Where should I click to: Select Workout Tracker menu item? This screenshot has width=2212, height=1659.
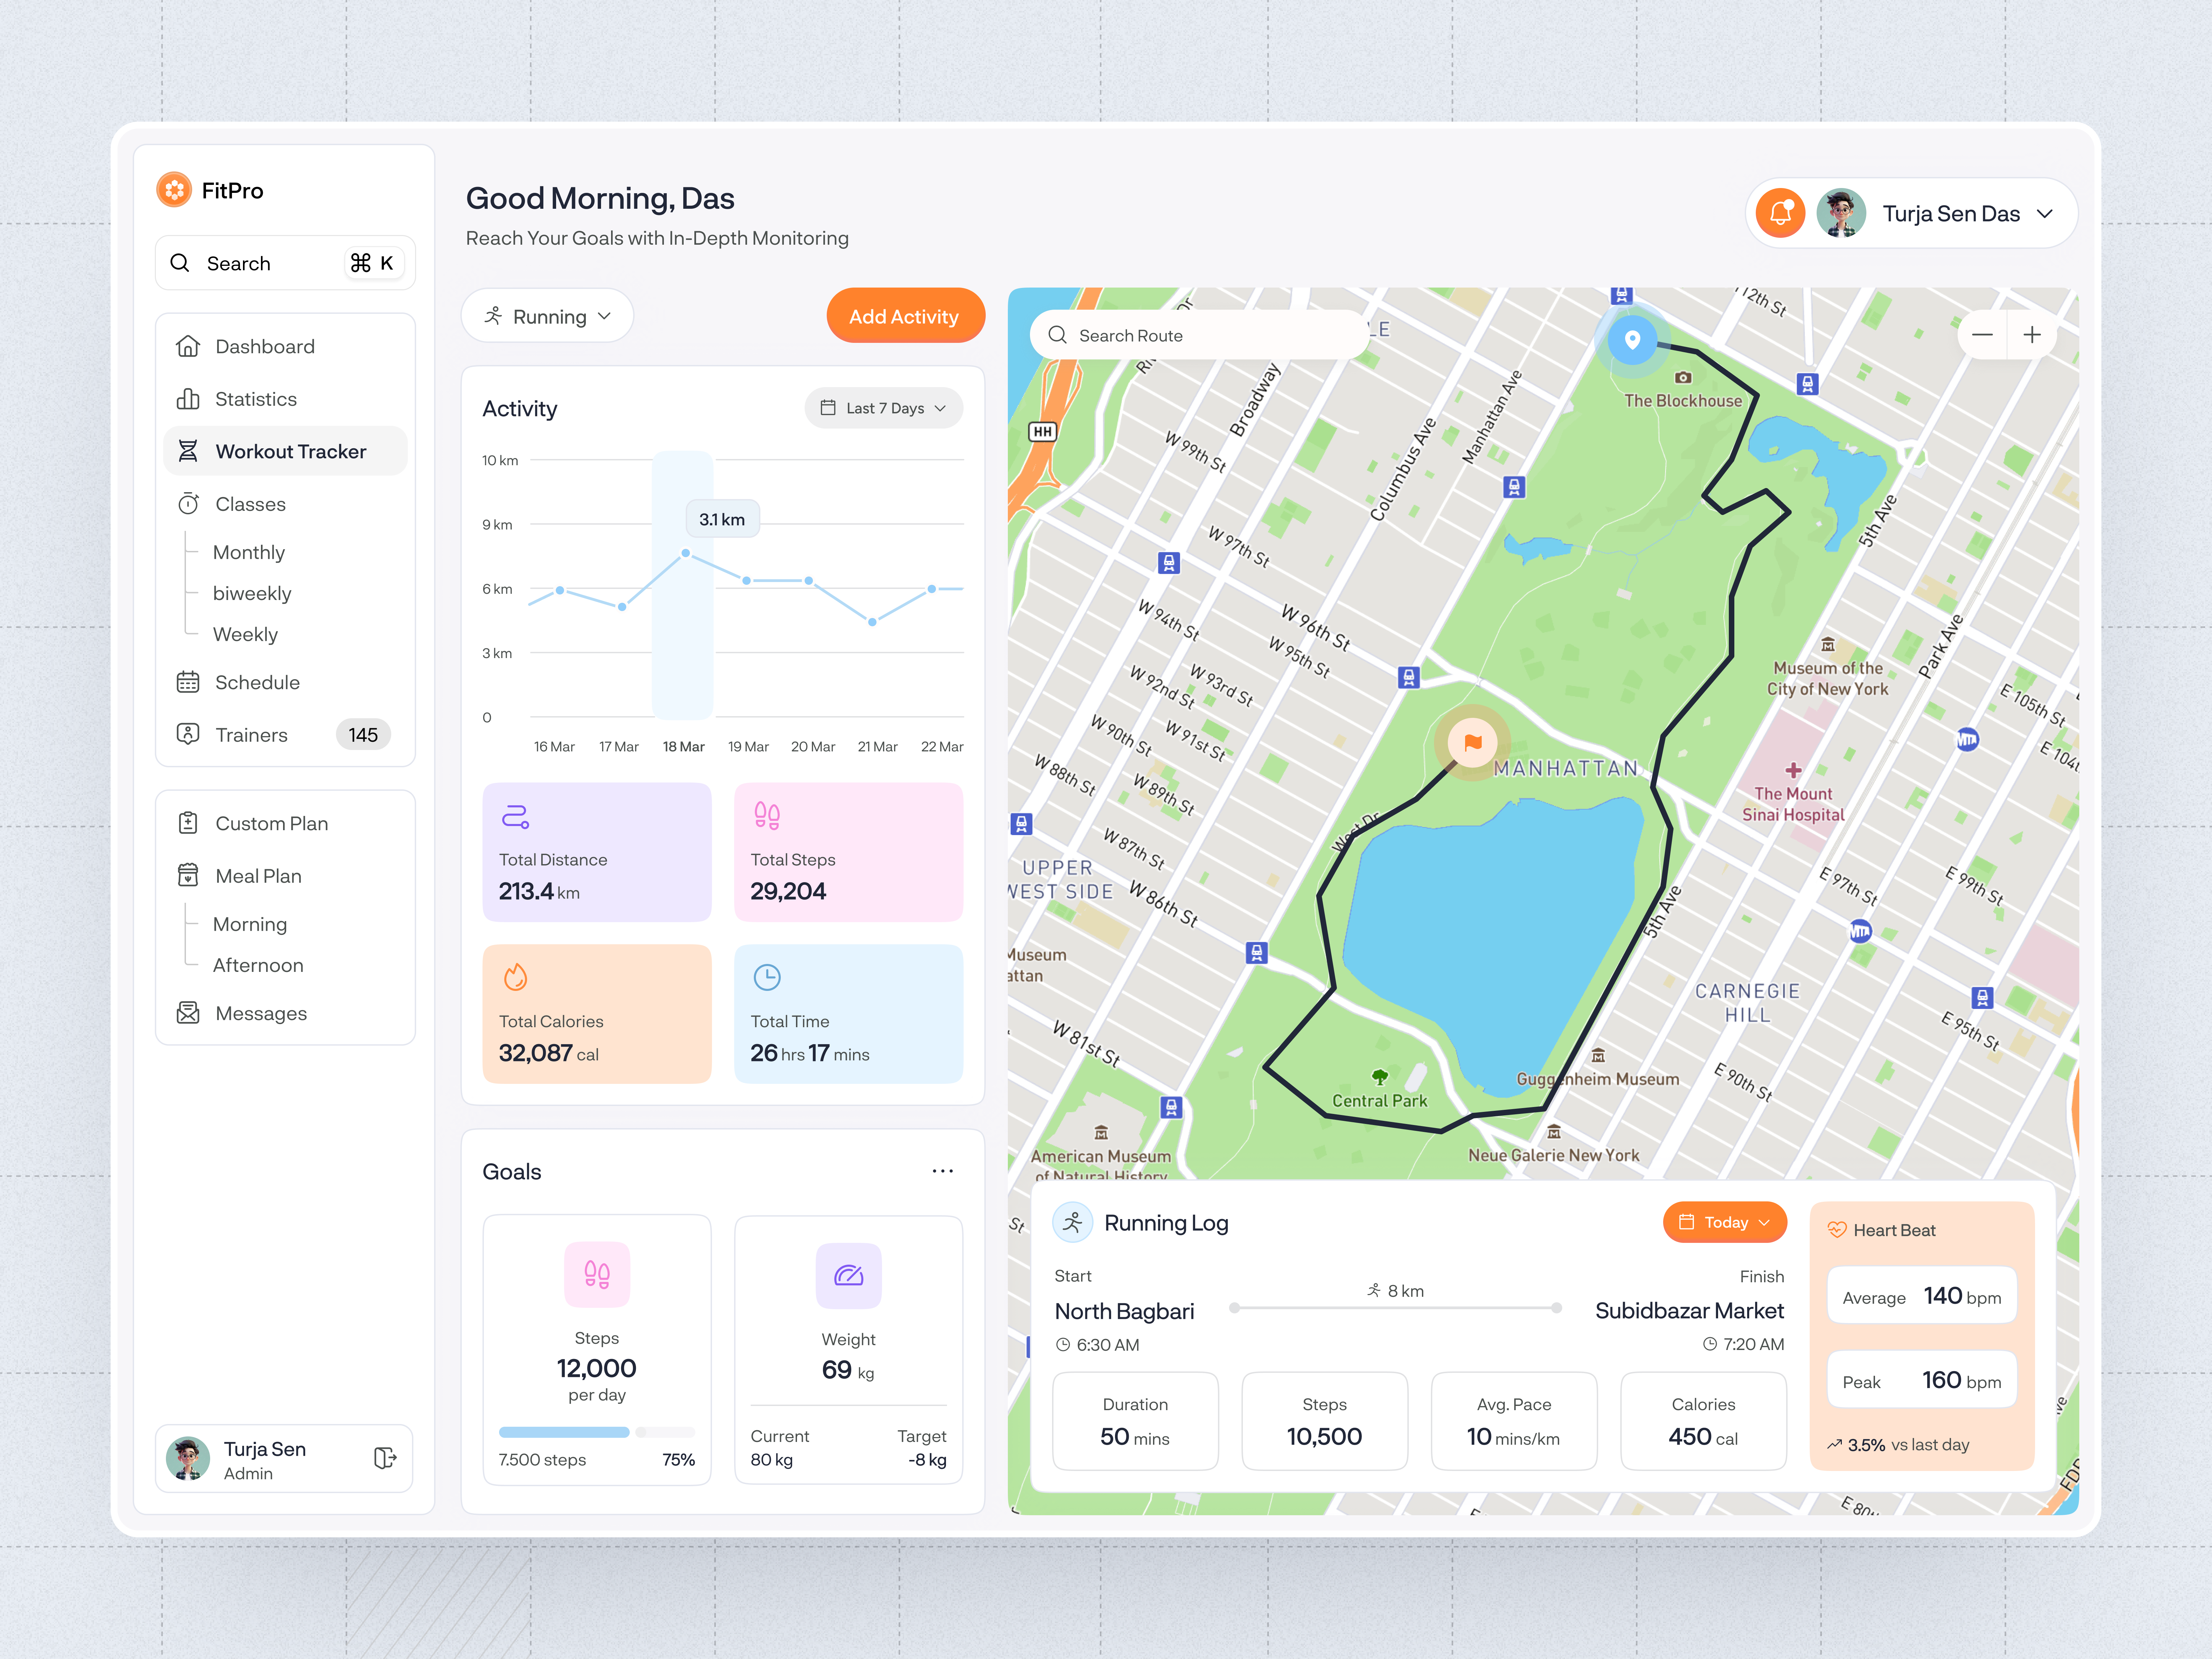tap(285, 451)
